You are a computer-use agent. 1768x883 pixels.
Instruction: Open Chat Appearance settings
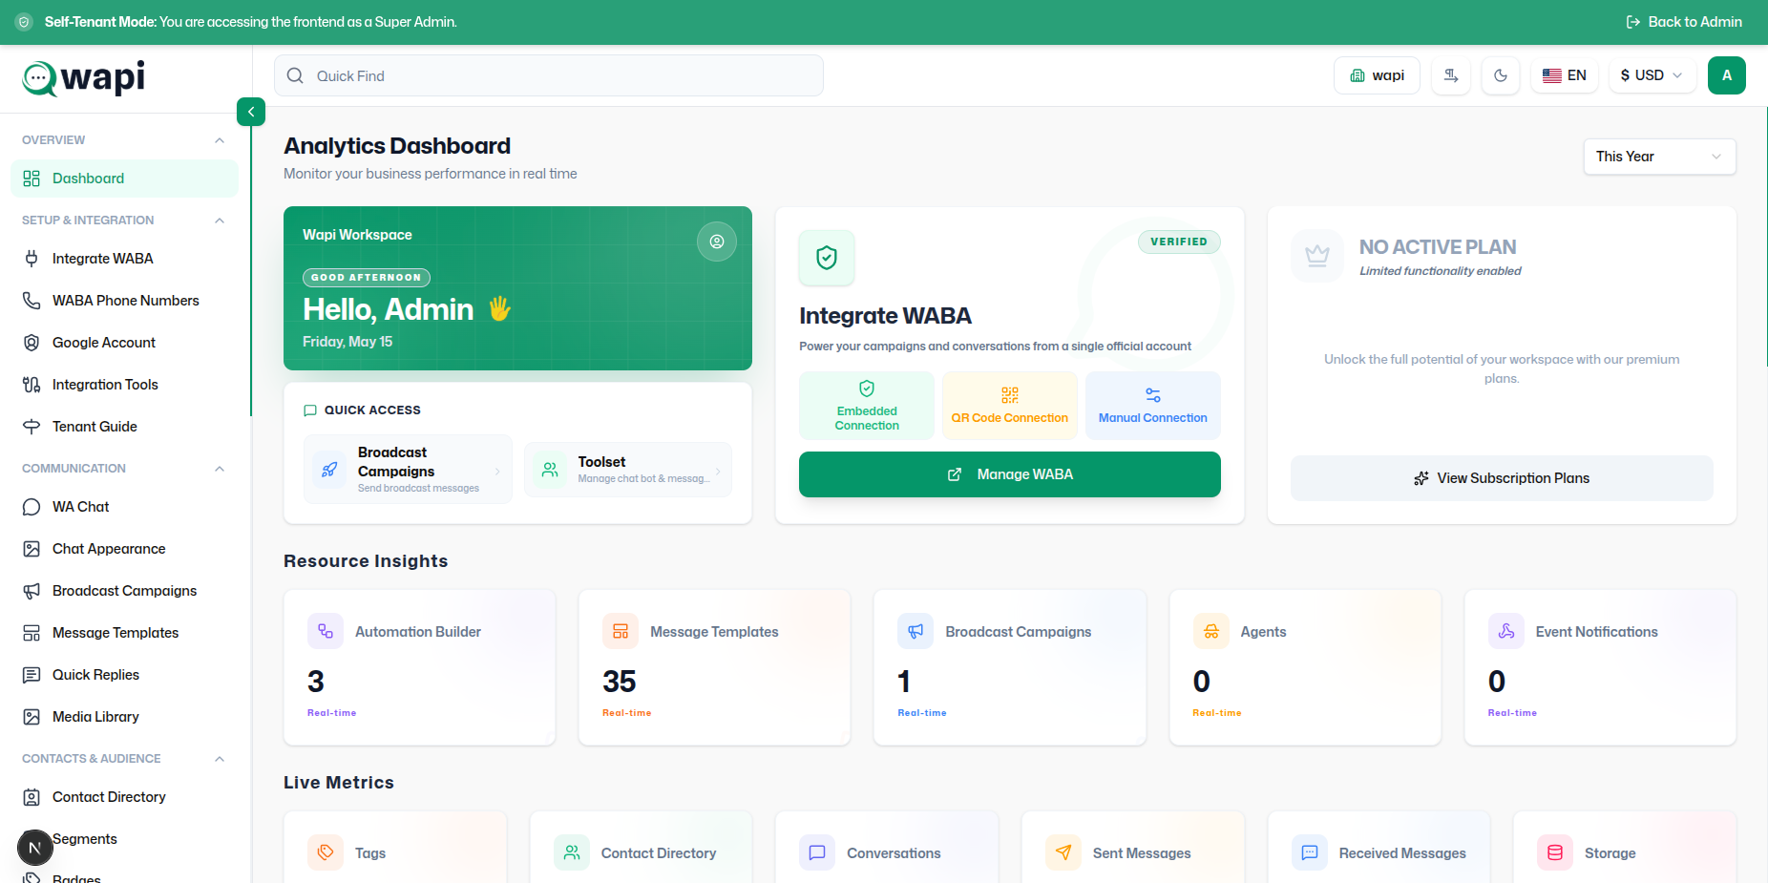[124, 549]
